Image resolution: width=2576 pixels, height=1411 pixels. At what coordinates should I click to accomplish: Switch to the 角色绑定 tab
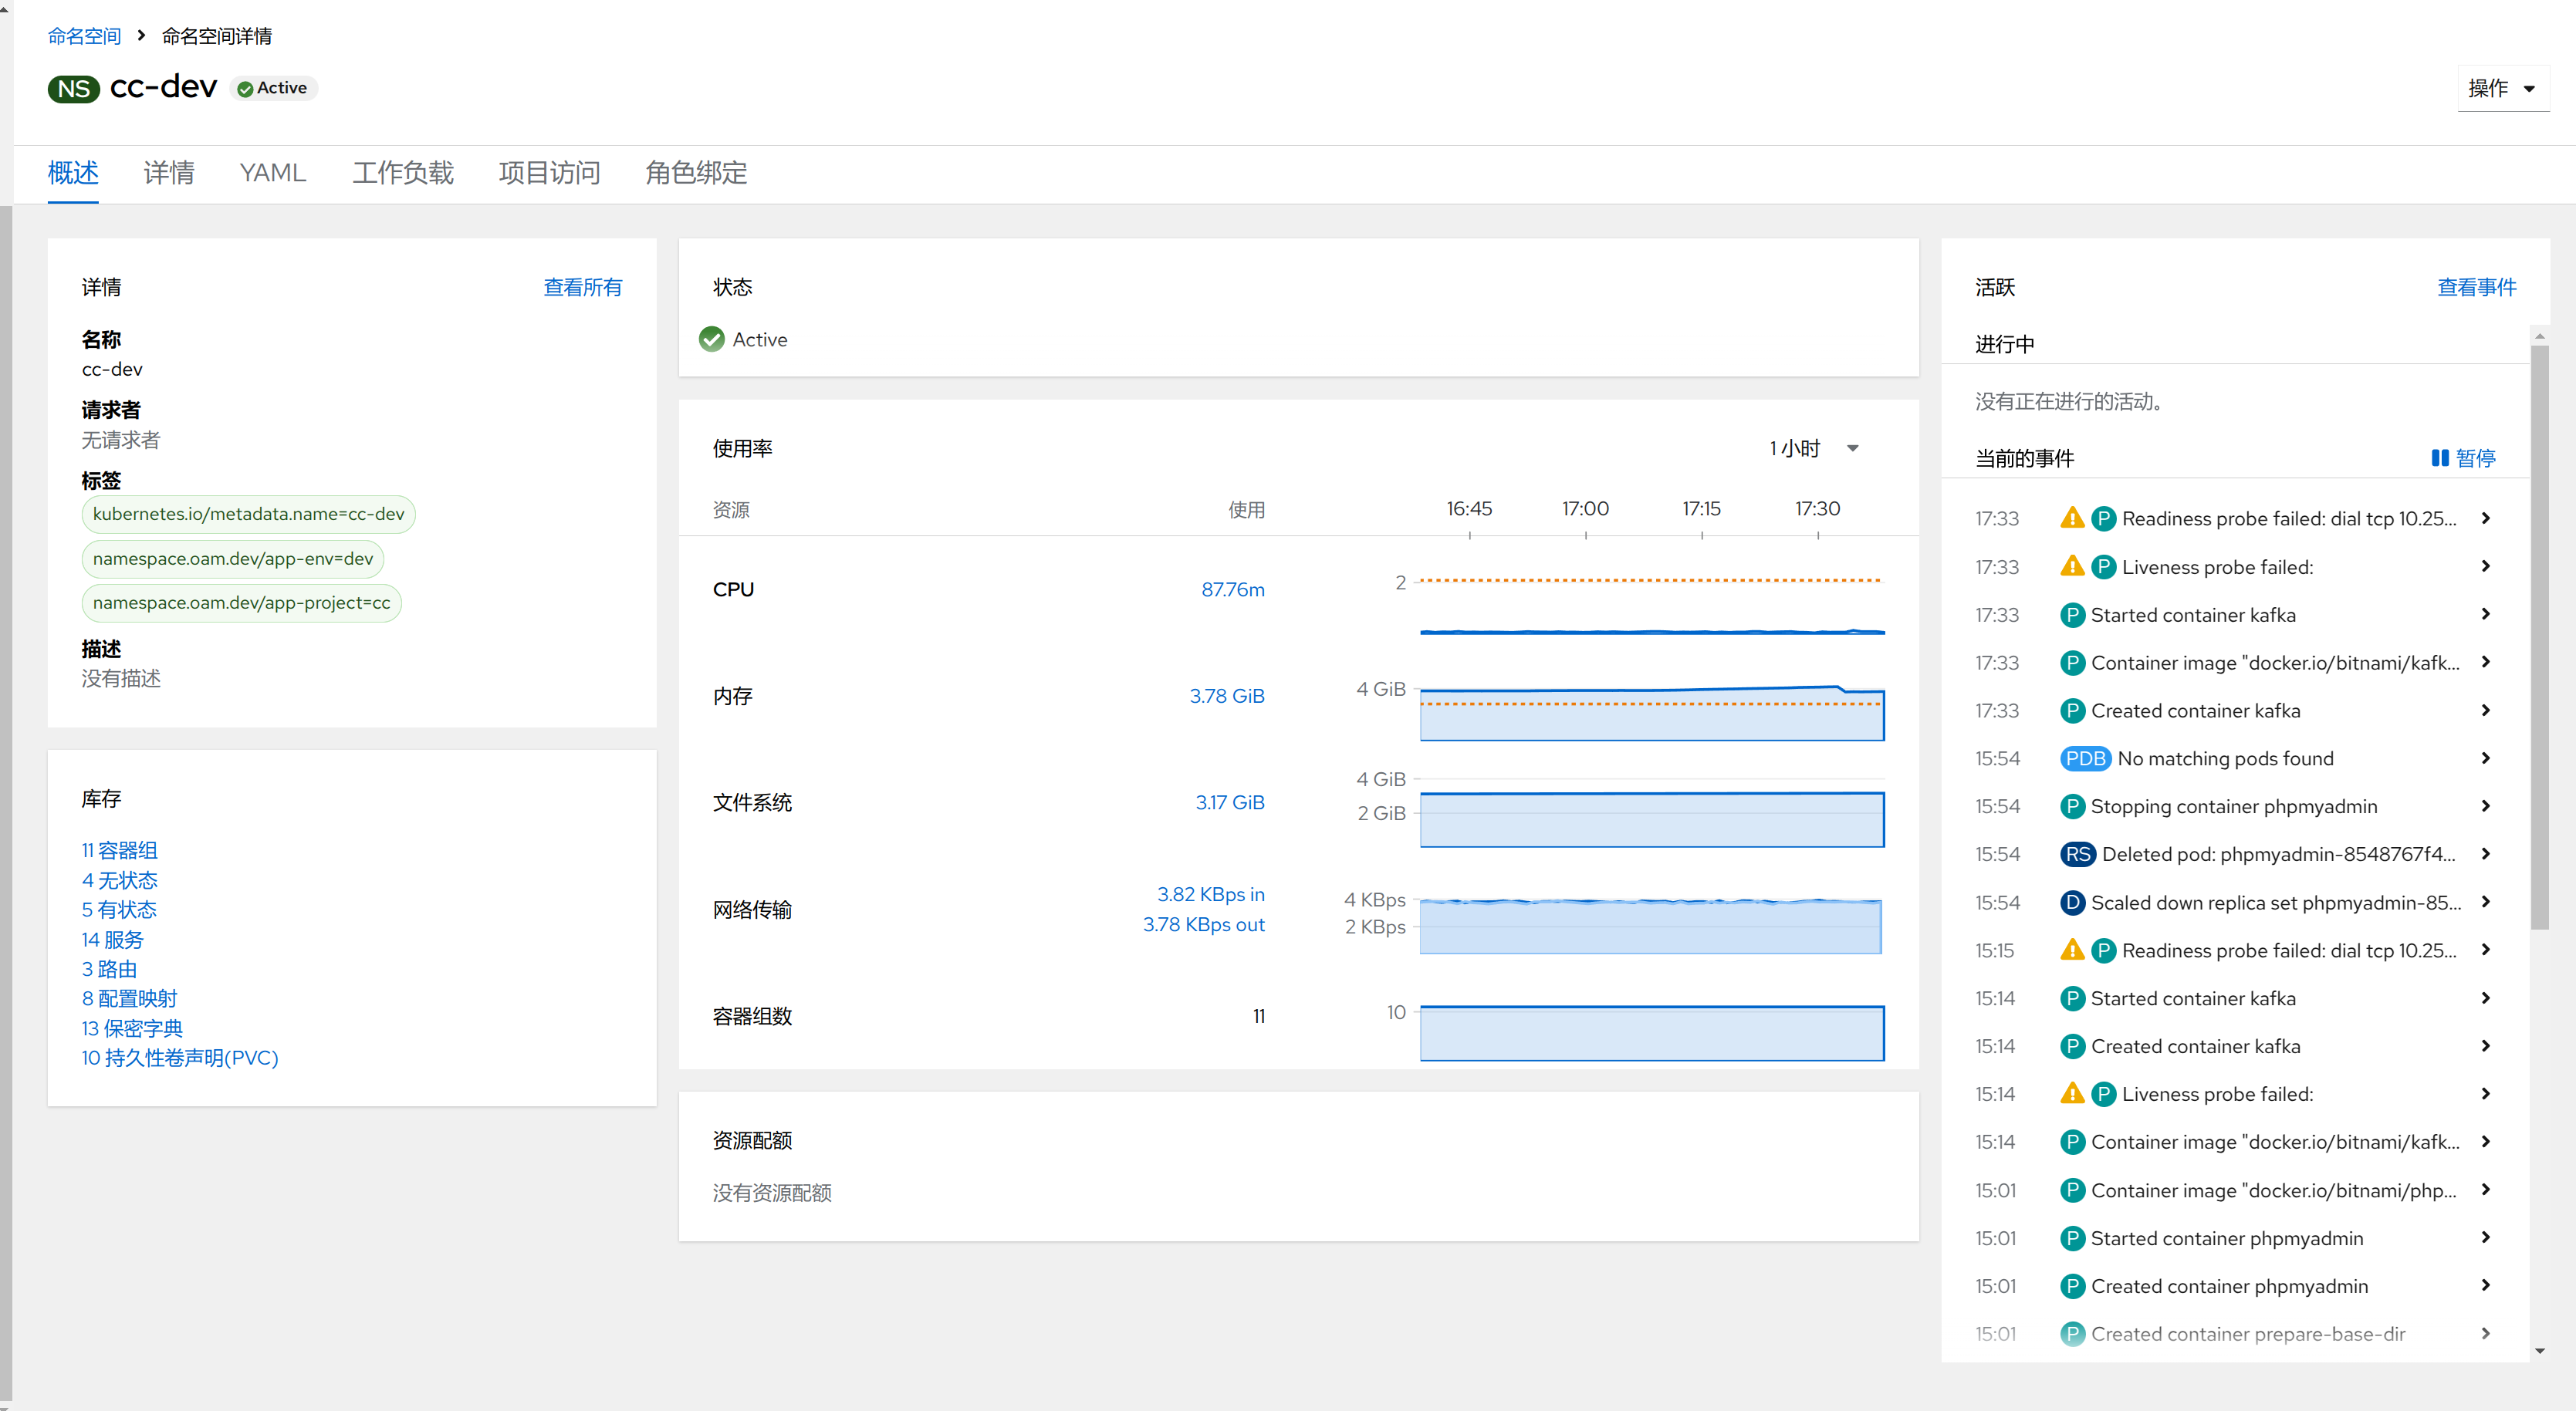pyautogui.click(x=696, y=173)
